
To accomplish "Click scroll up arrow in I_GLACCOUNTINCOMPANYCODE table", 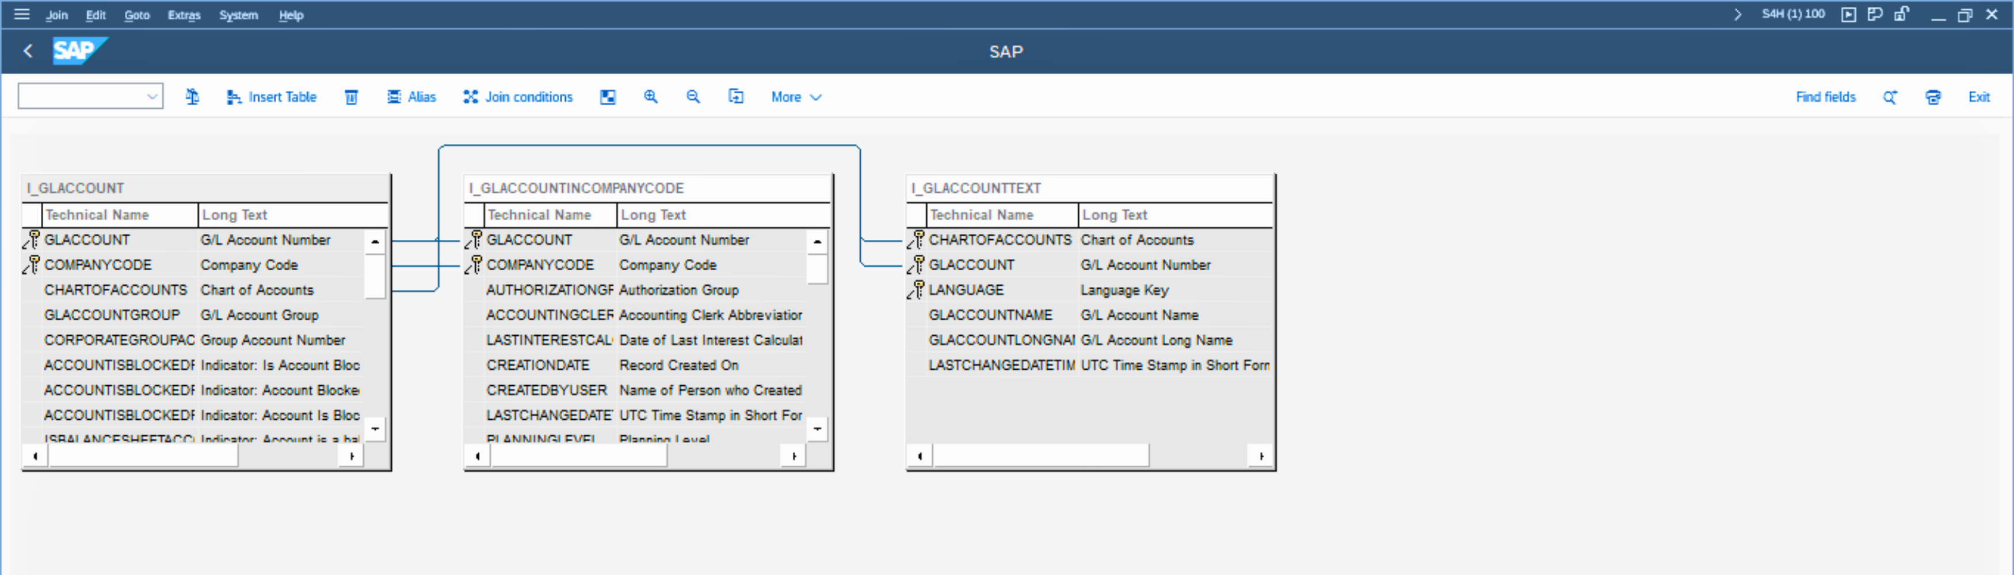I will [x=817, y=241].
